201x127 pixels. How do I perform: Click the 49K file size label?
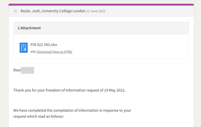pos(33,52)
